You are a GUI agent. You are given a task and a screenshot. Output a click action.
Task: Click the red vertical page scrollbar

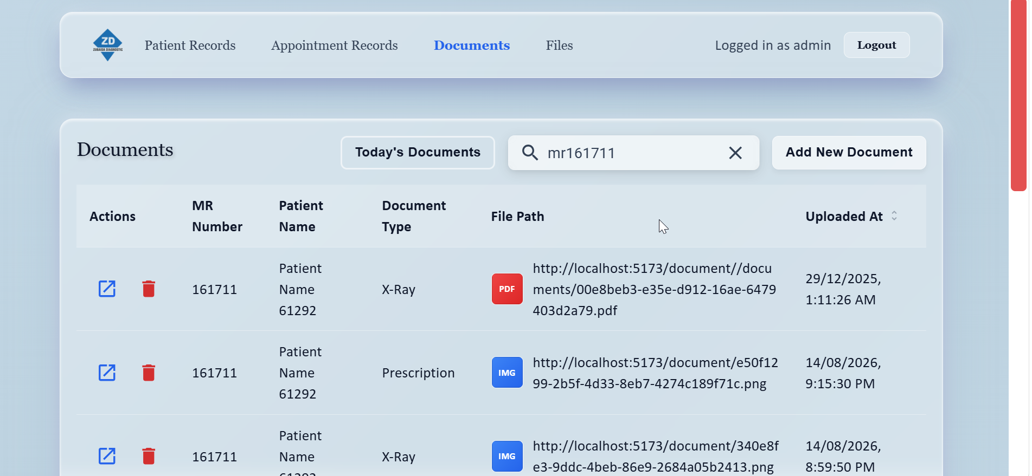click(x=1018, y=95)
